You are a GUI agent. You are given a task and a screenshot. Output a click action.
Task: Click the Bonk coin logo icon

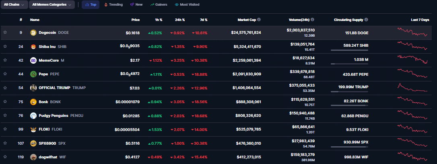tap(33, 102)
